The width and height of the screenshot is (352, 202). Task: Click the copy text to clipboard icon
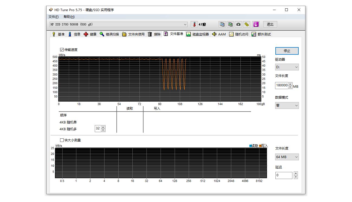222,24
